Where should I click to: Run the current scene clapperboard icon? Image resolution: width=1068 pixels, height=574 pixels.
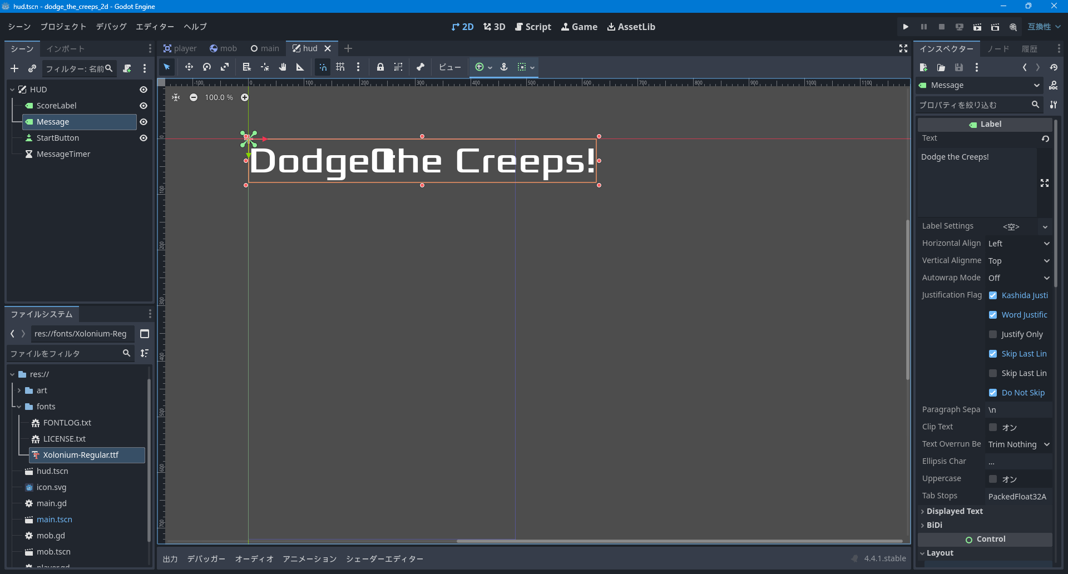click(977, 27)
